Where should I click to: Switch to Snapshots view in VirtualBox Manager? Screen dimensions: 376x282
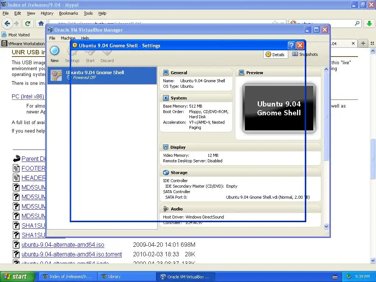tap(305, 54)
